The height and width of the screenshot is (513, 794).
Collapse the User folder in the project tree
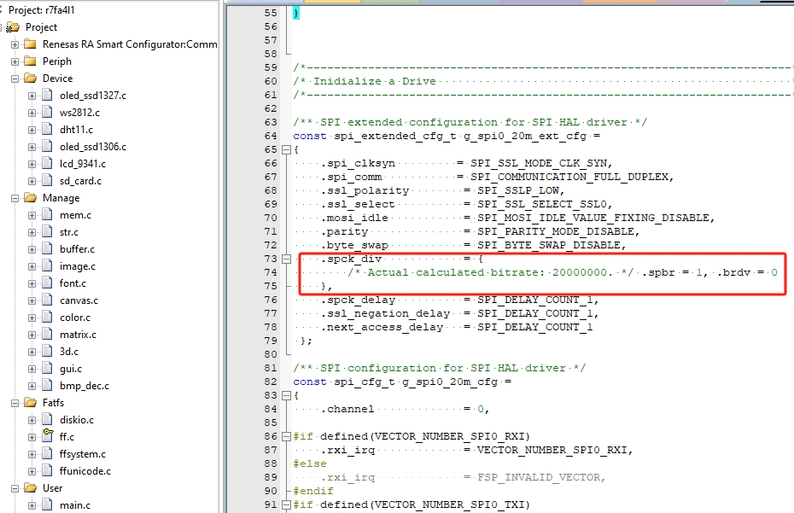point(15,488)
